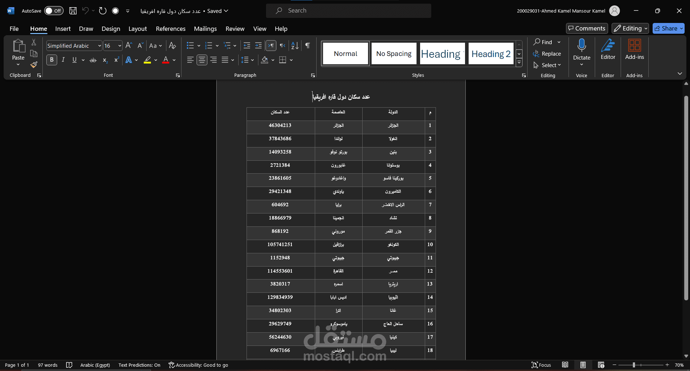Open the Comments pane
690x371 pixels.
coord(587,28)
